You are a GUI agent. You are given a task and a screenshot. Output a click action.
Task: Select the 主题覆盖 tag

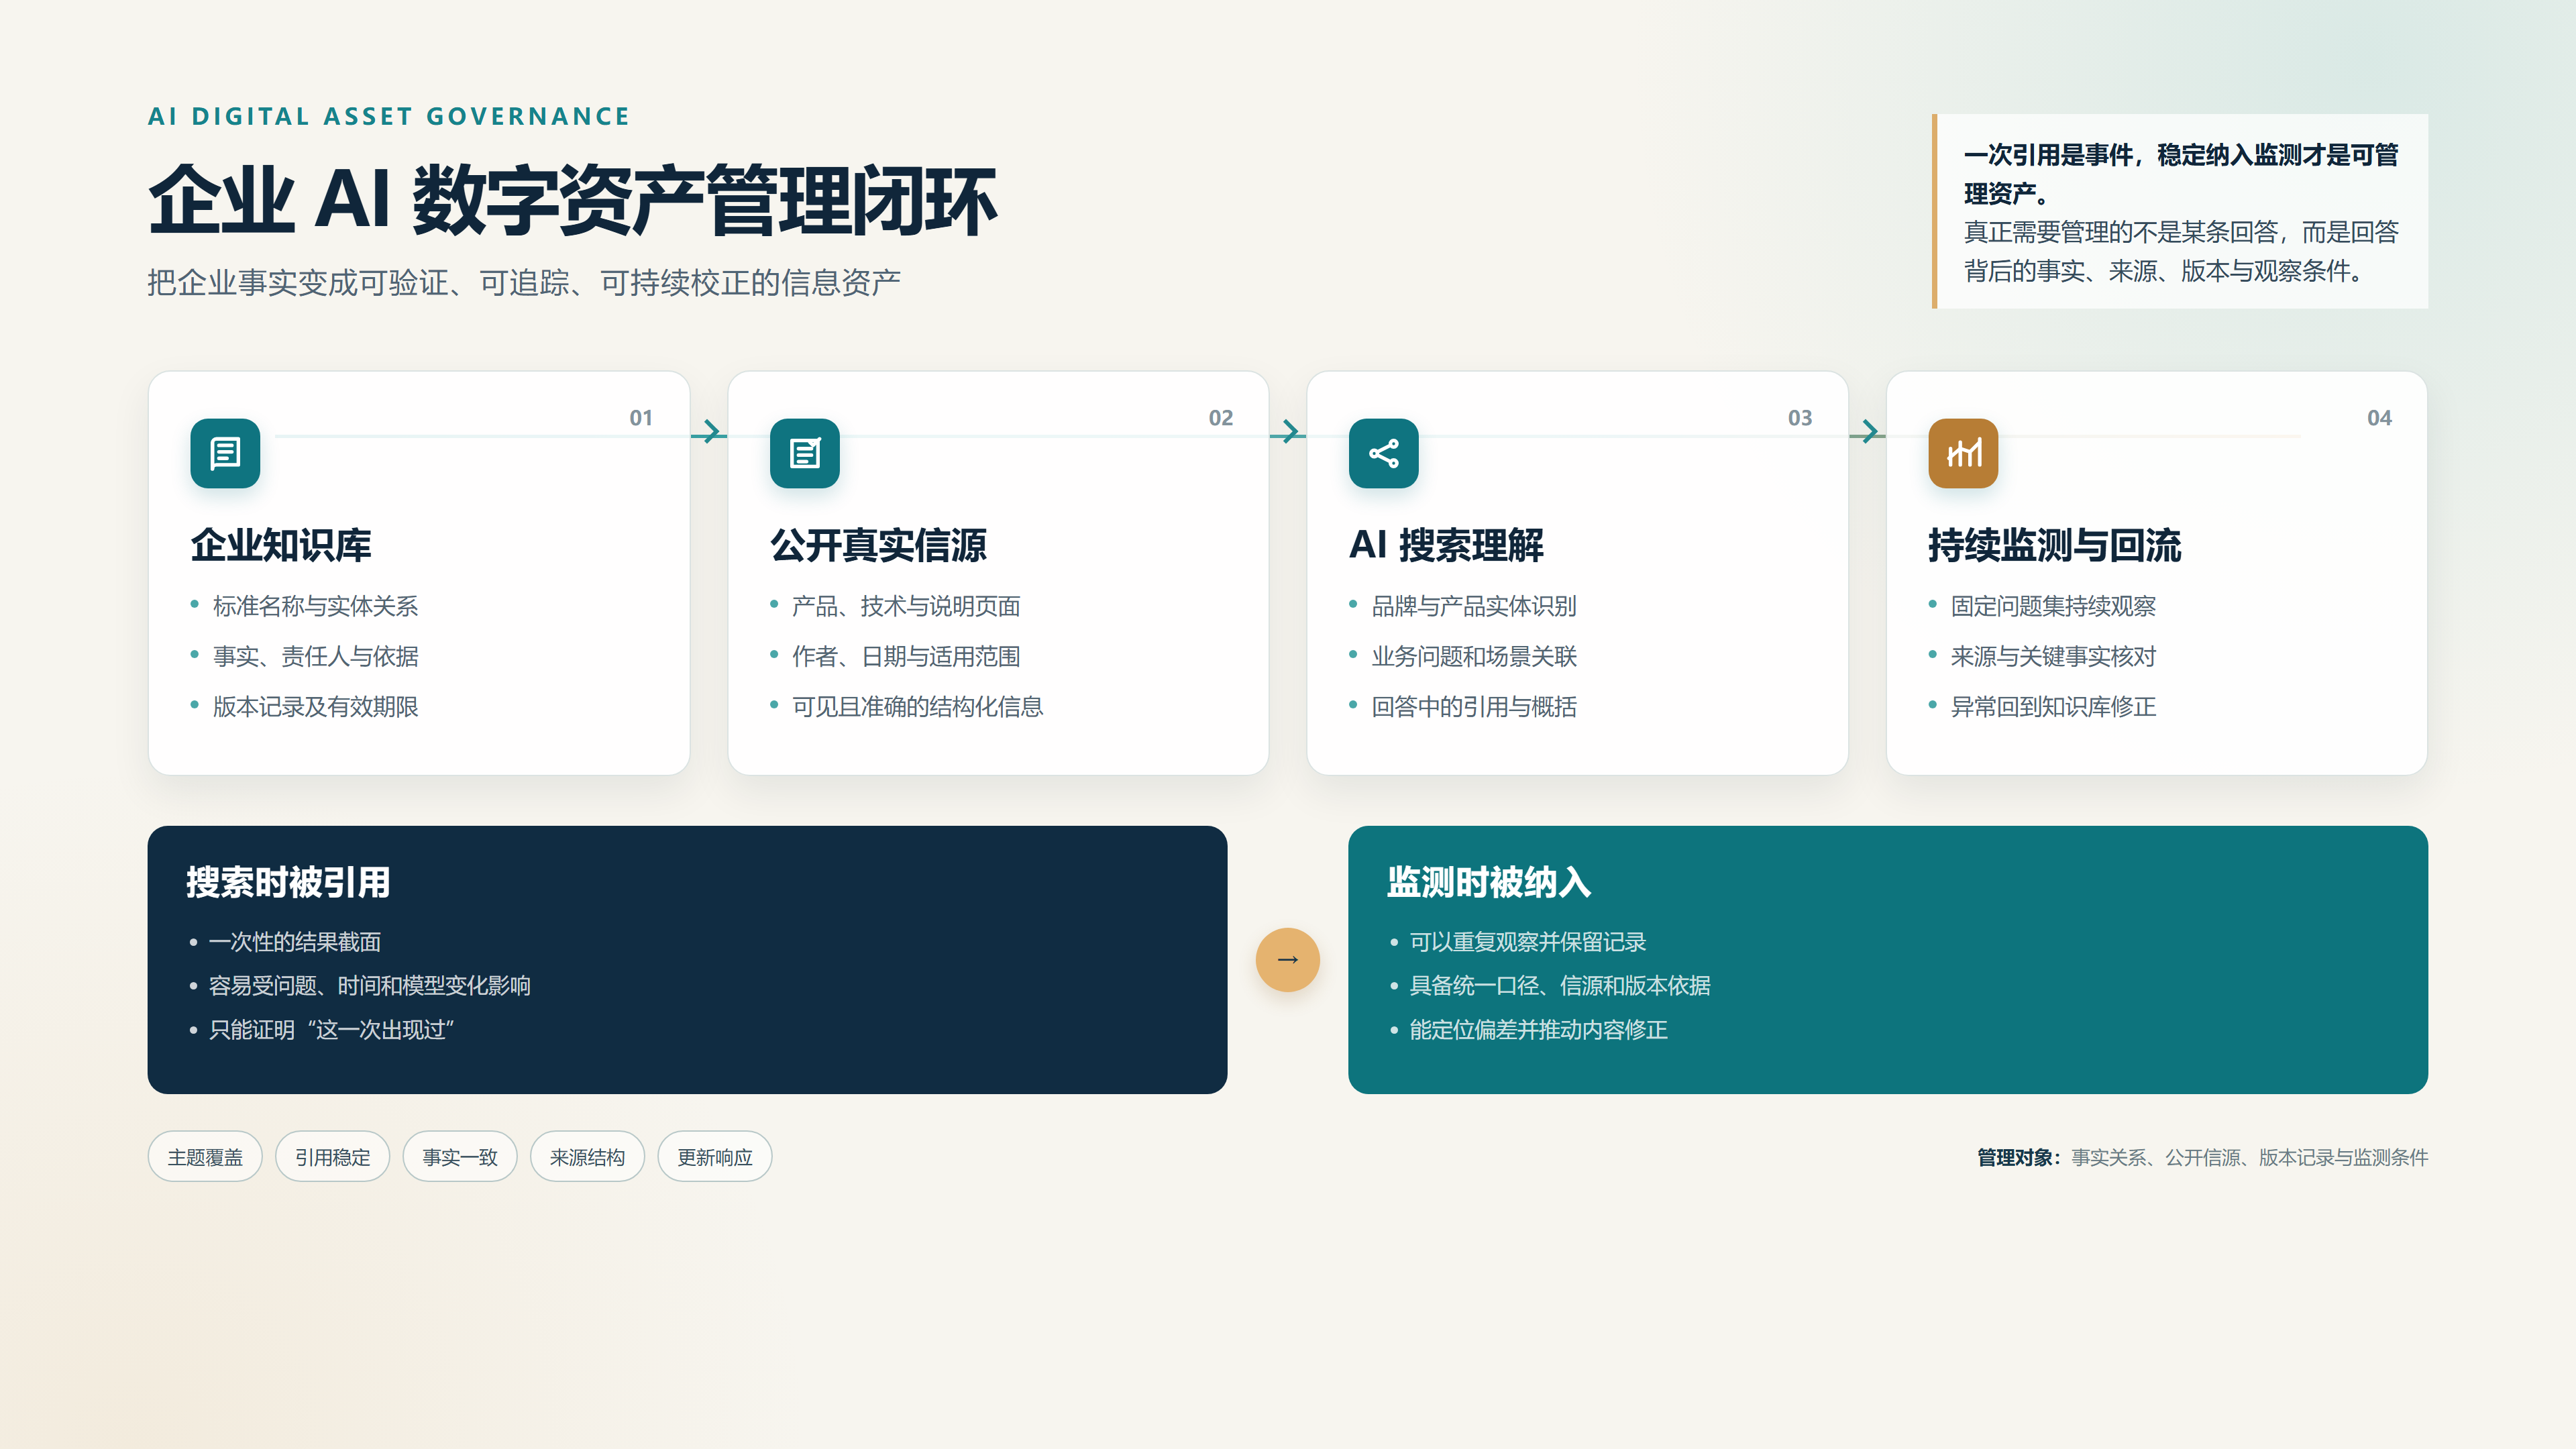pos(205,1157)
